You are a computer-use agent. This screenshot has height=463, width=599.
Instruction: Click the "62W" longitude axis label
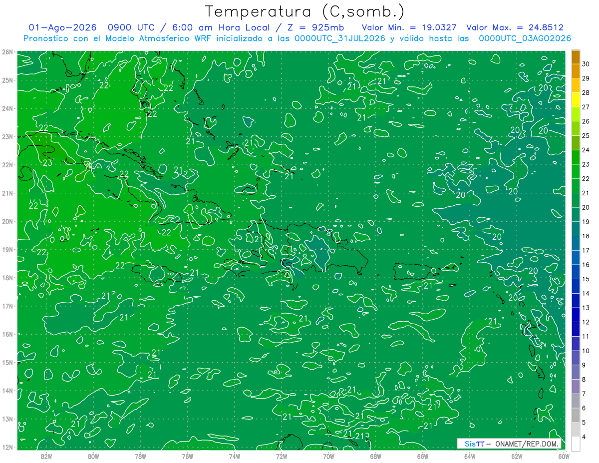pos(517,456)
